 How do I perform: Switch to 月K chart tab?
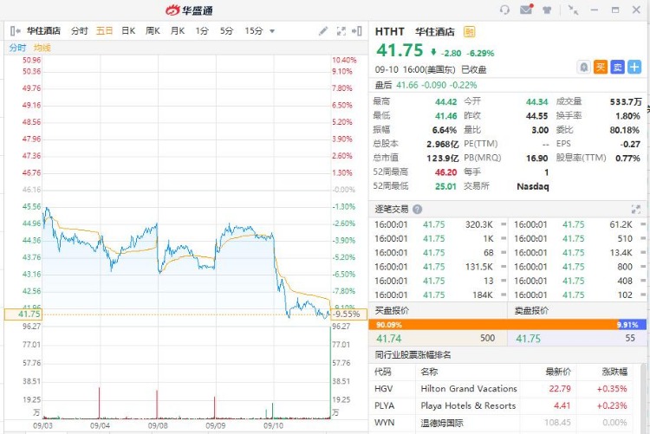point(178,30)
